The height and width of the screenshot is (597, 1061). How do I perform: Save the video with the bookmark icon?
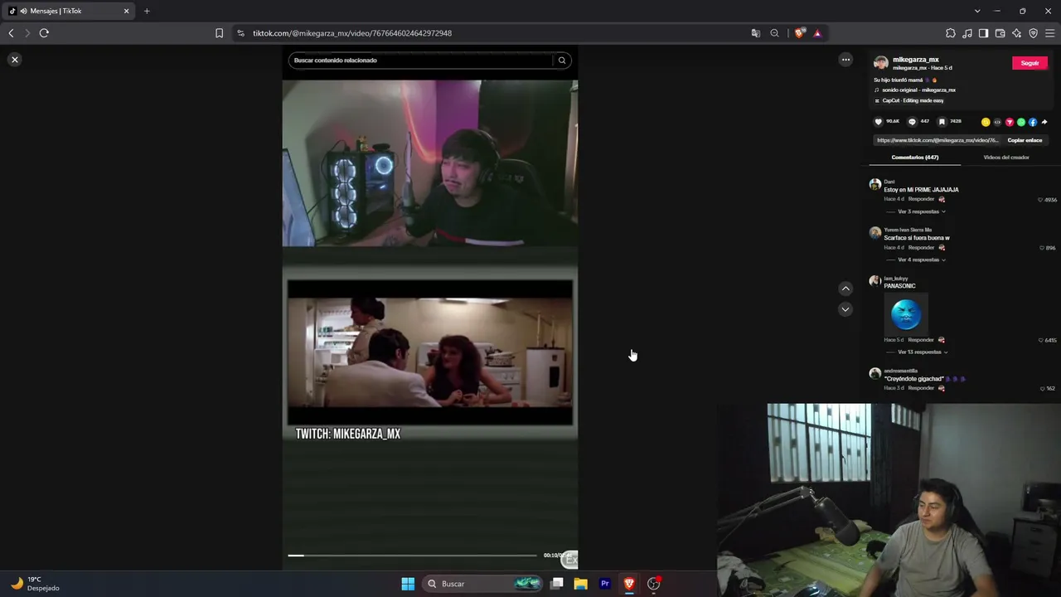coord(942,122)
